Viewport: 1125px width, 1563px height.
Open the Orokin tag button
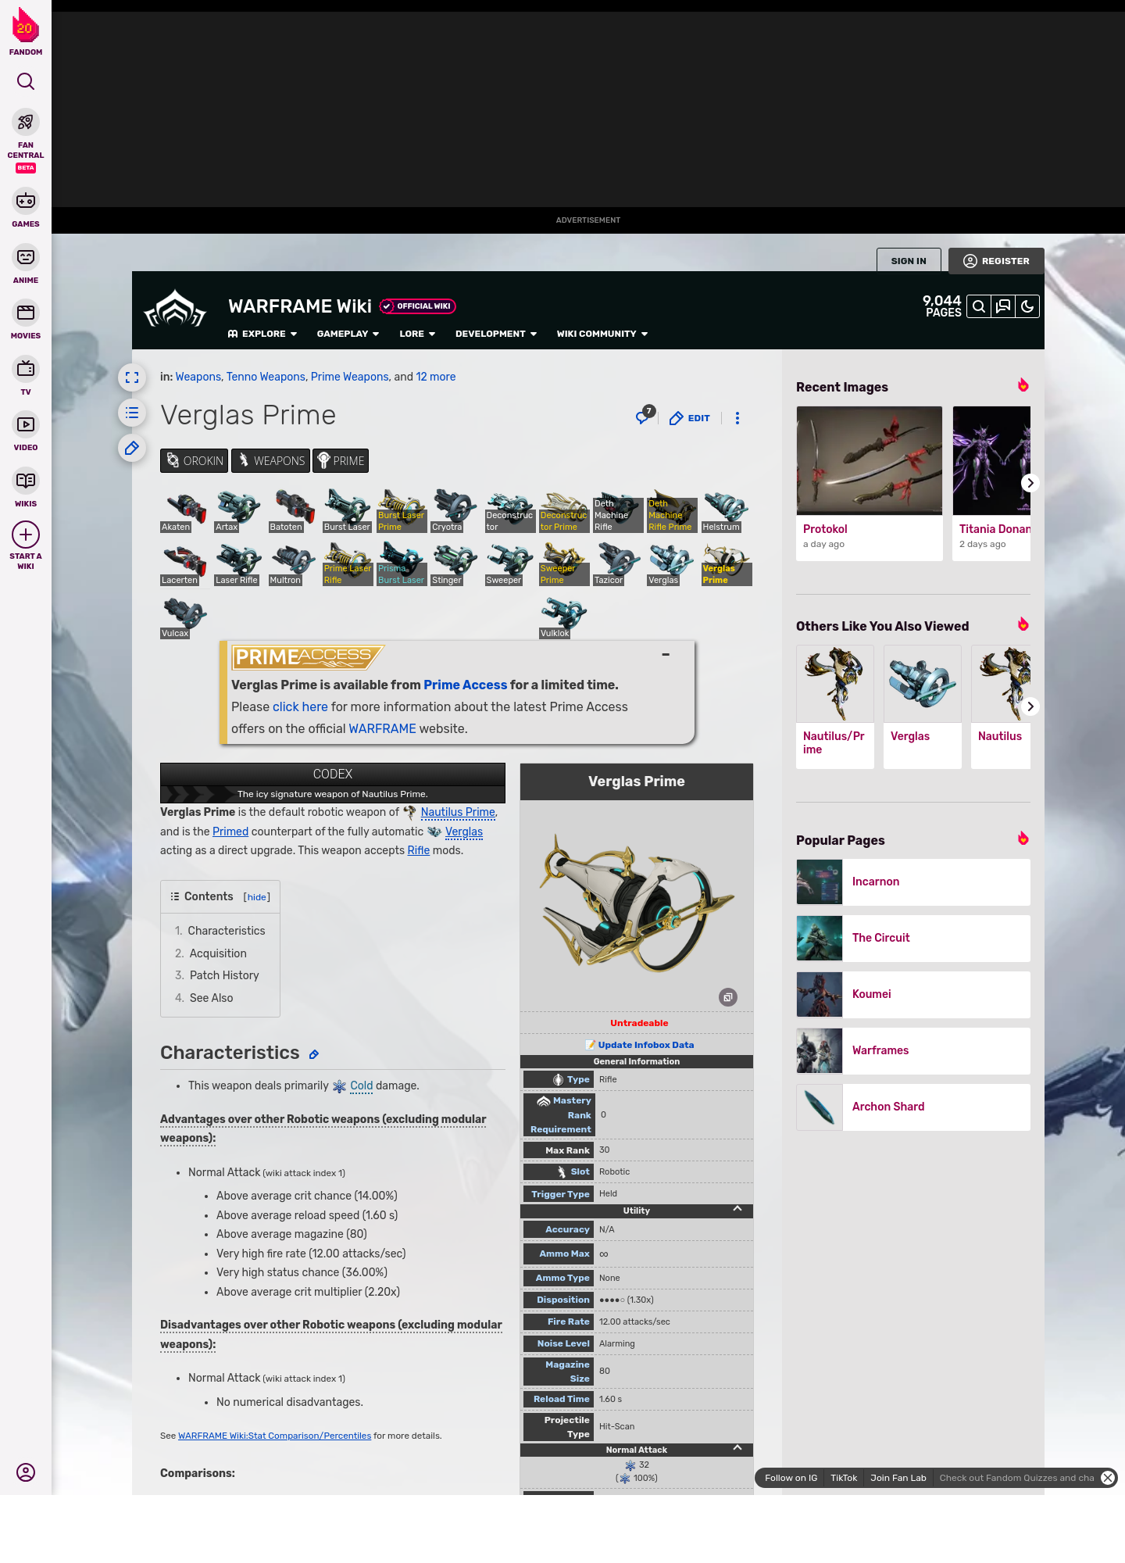point(195,460)
